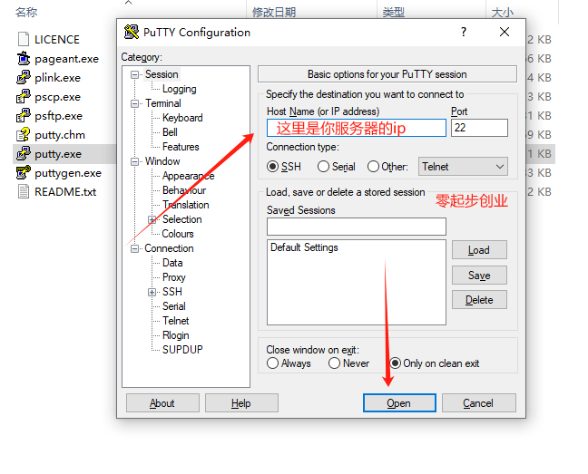Select the psftp.exe file icon
588x474 pixels.
(x=24, y=116)
